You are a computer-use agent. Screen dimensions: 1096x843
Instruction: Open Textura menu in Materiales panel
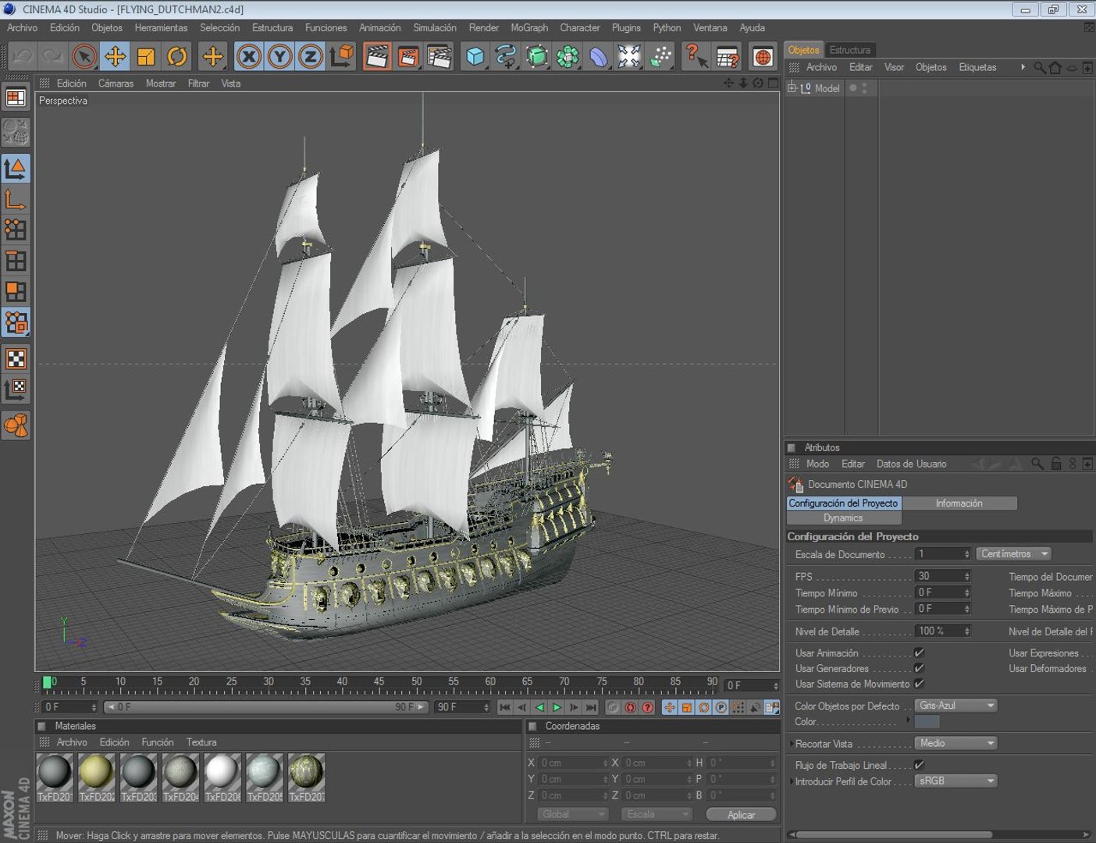pos(201,742)
